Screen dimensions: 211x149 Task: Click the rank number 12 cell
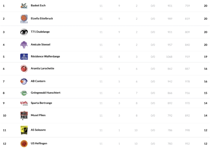coord(4,143)
